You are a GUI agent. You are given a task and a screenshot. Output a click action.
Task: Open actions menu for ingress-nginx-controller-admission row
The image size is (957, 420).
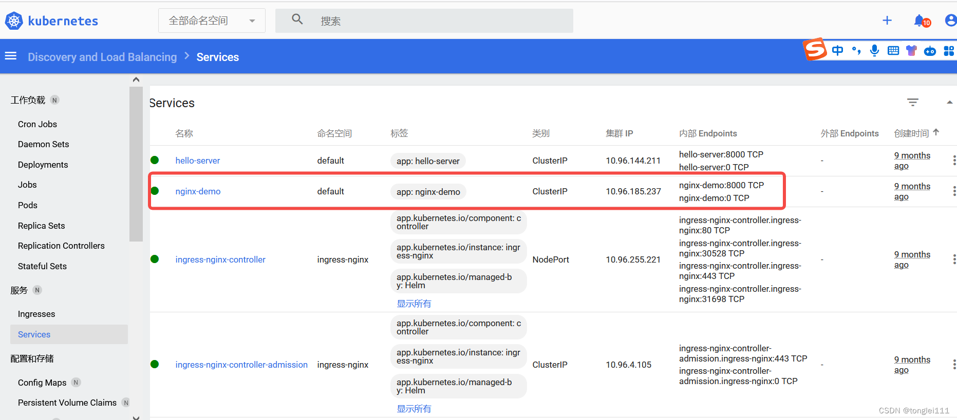click(x=954, y=365)
